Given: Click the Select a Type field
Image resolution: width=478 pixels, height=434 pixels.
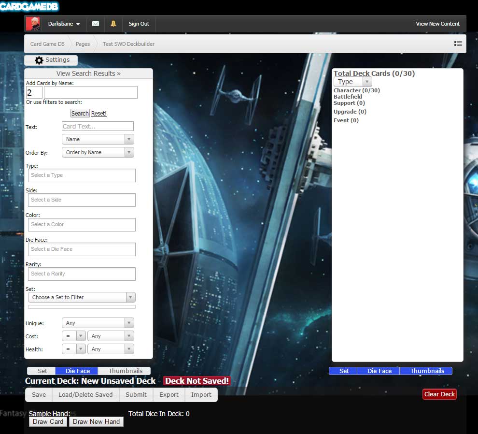Looking at the screenshot, I should point(82,175).
